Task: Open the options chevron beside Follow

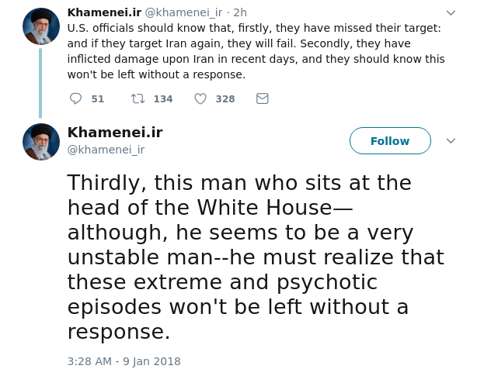Action: point(451,141)
